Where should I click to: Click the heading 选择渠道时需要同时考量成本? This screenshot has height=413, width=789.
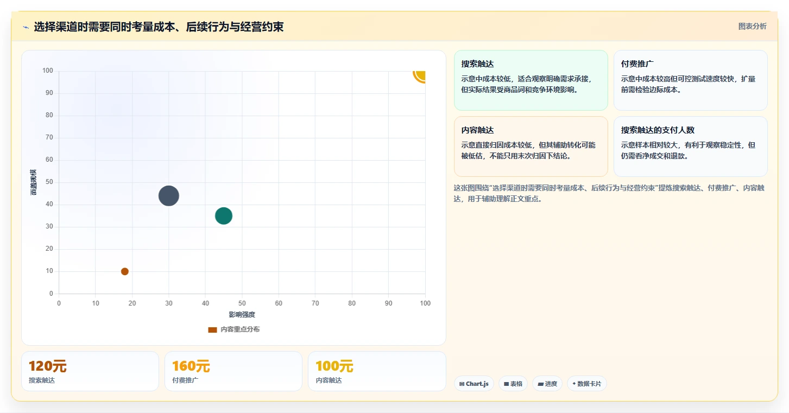159,27
